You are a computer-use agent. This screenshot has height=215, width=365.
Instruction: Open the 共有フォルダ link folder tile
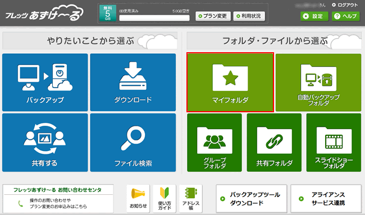pyautogui.click(x=274, y=143)
